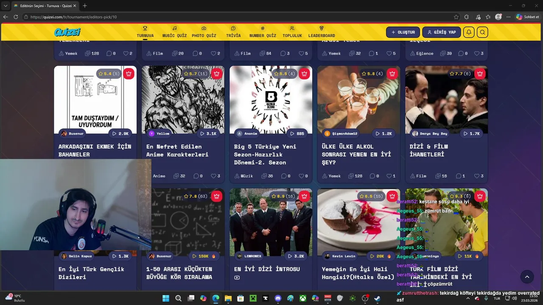
Task: Open the TURNUVA menu item
Action: (145, 32)
